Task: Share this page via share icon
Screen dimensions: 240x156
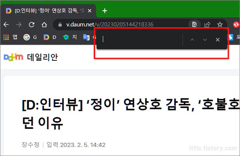Action: [207, 24]
